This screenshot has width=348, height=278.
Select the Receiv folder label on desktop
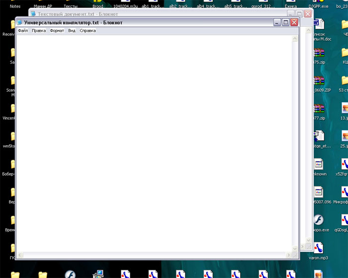(8, 34)
